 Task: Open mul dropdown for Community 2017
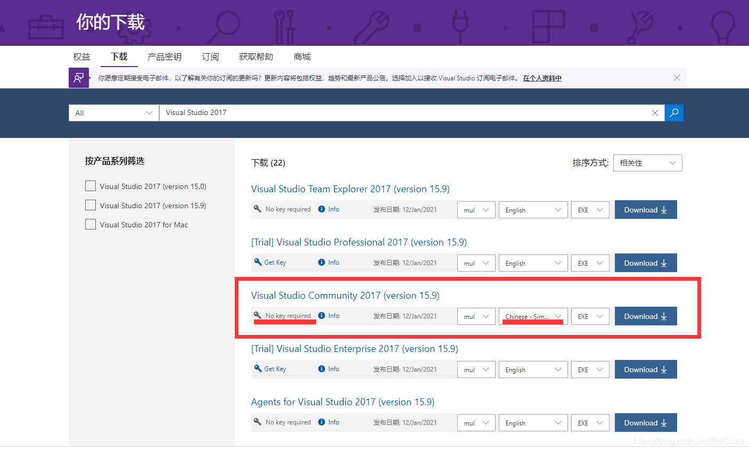(476, 316)
